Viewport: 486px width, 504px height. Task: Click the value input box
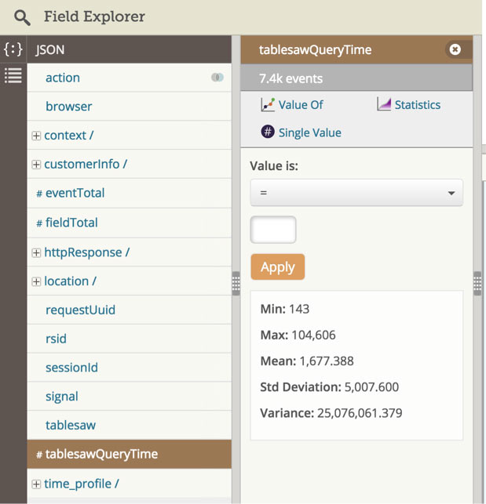[x=273, y=230]
